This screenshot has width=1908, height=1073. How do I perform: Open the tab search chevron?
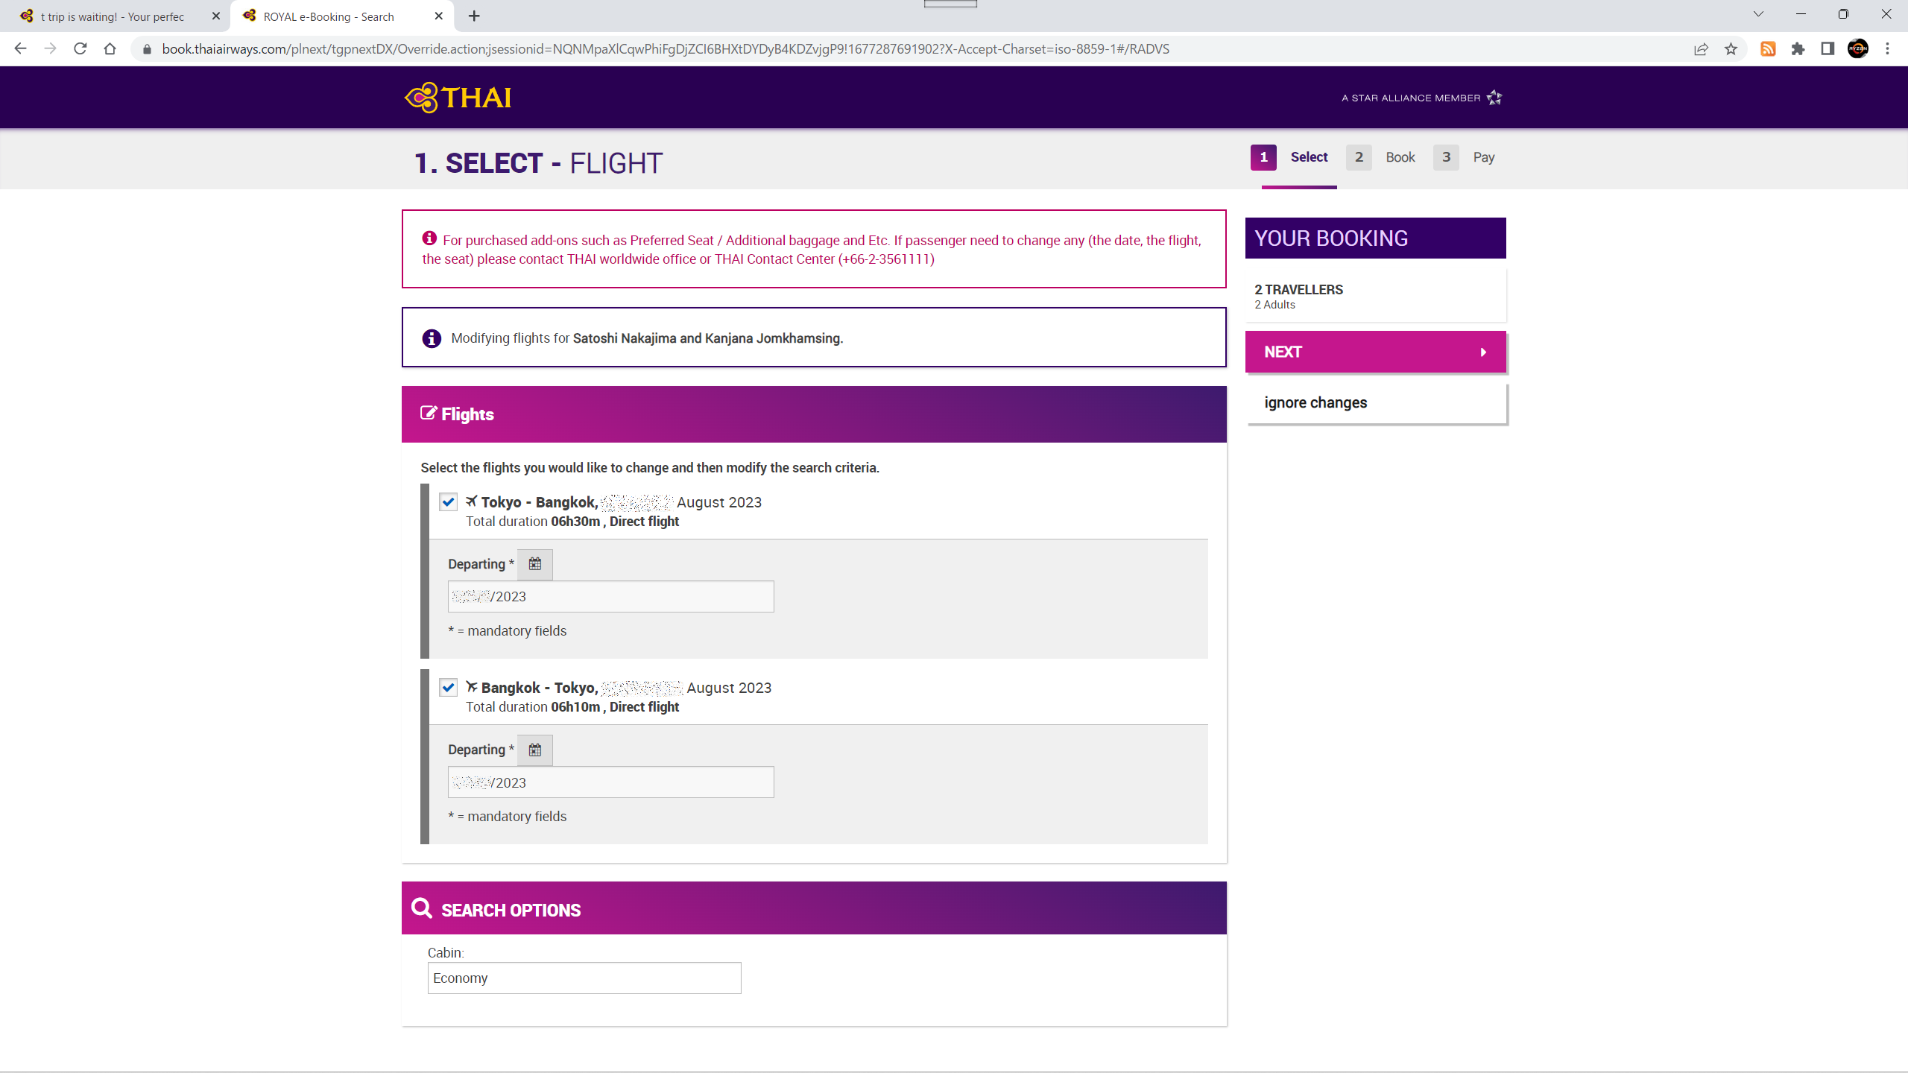pyautogui.click(x=1758, y=14)
